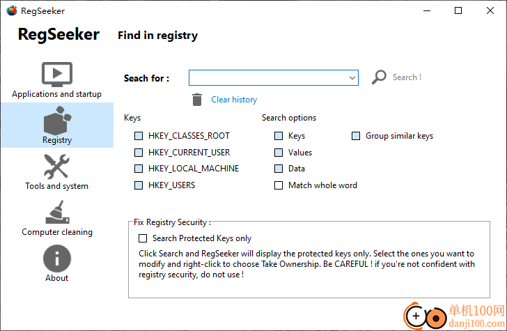Viewport: 507px width, 331px height.
Task: Maximize the RegSeeker window
Action: [x=458, y=10]
